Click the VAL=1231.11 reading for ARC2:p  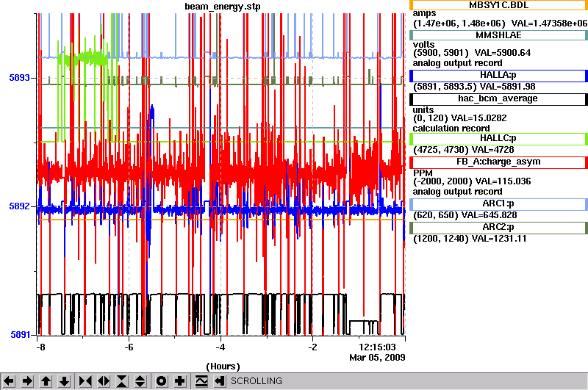point(499,239)
